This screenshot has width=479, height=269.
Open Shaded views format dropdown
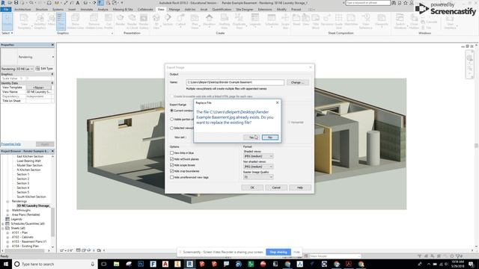[x=258, y=156]
